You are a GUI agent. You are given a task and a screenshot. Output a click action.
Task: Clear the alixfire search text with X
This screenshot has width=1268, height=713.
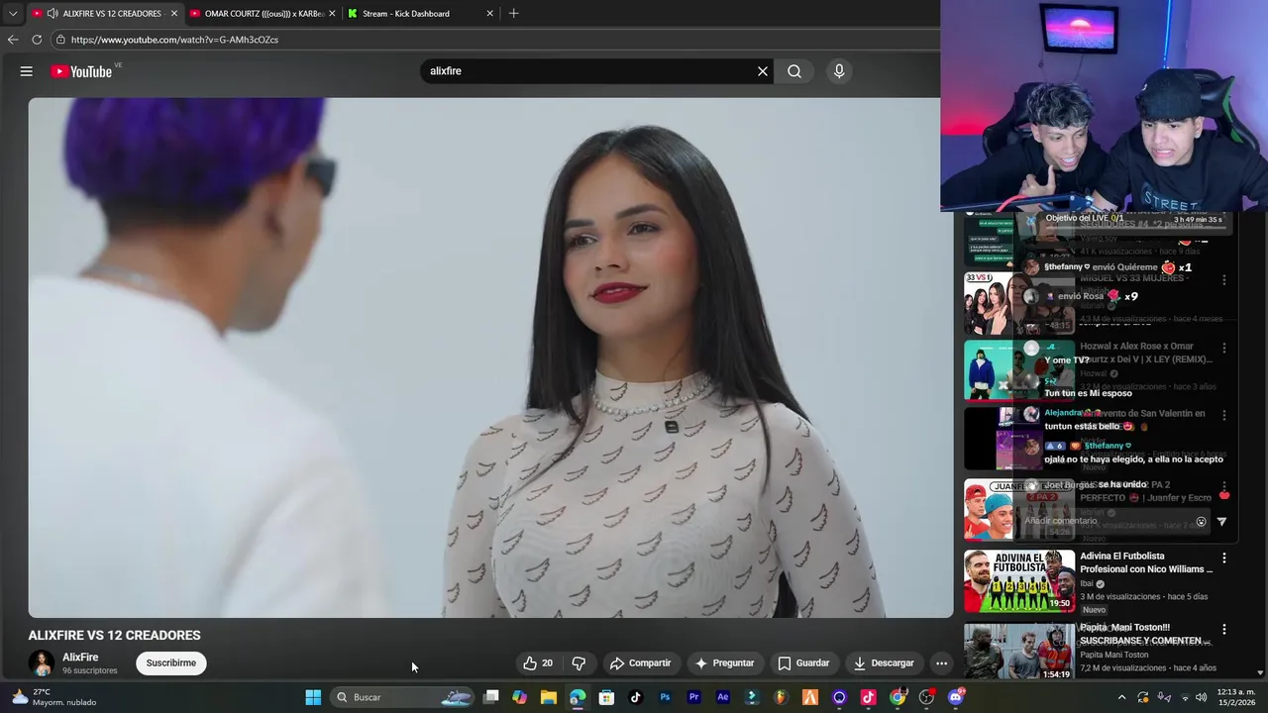click(763, 71)
